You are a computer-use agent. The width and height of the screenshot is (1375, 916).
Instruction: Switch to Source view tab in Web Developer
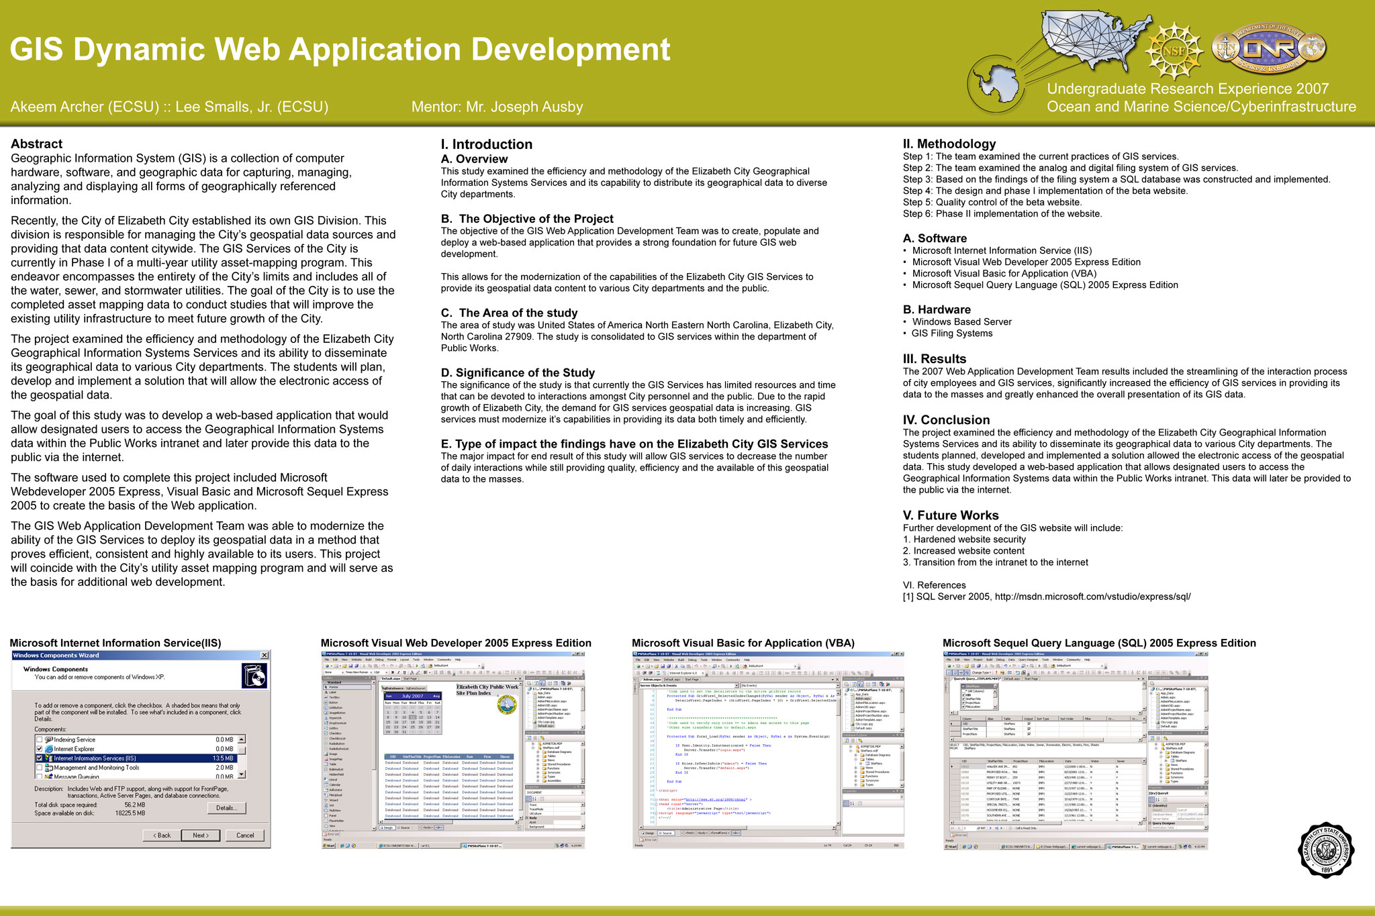pos(404,827)
